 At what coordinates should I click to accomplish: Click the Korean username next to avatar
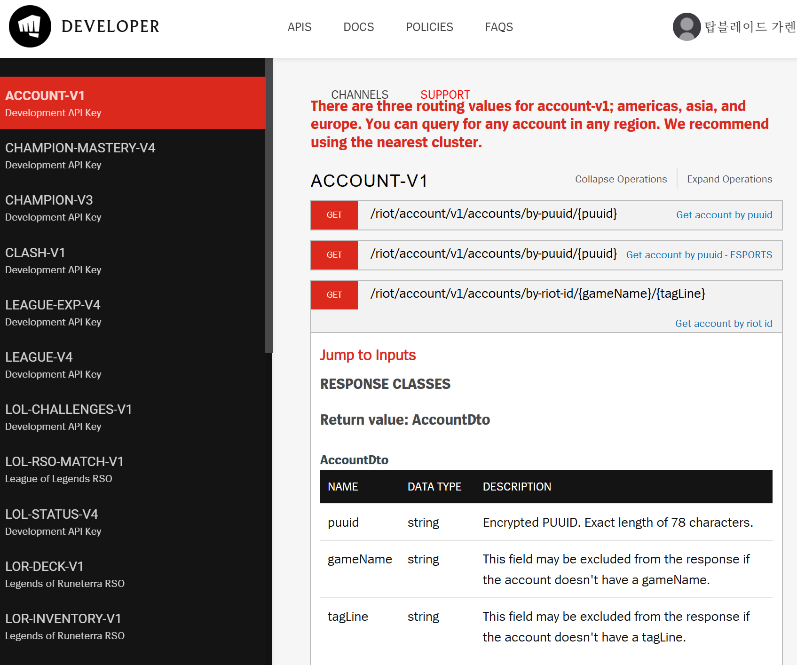click(750, 27)
